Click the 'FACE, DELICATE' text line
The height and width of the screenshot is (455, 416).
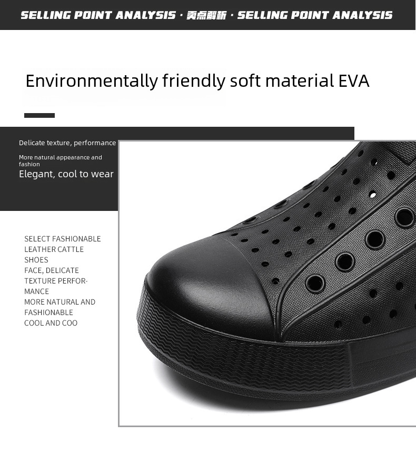52,270
